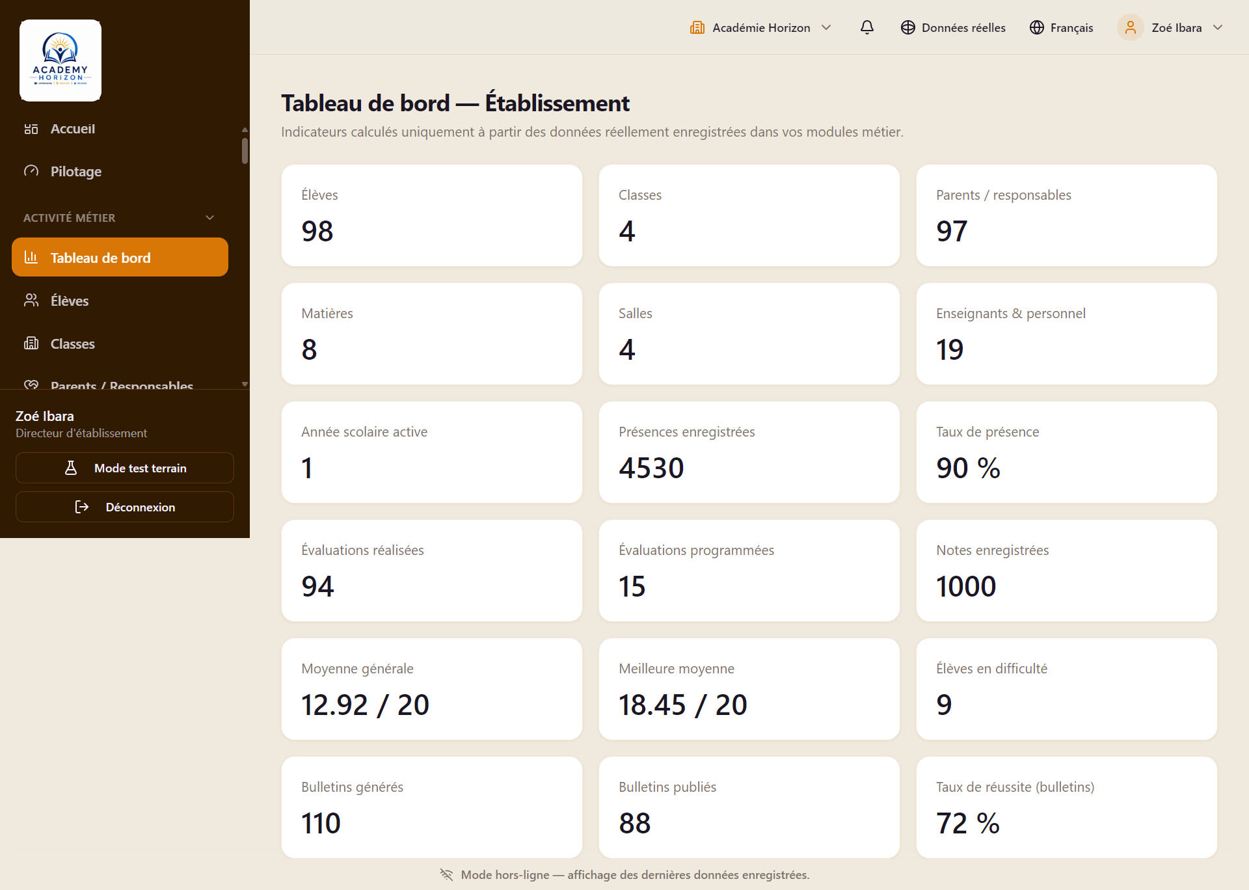Click the Bulletins générés card
The width and height of the screenshot is (1249, 890).
click(x=432, y=807)
